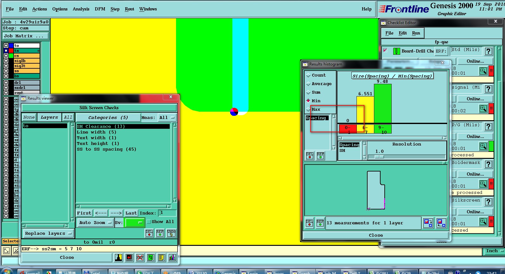Open the Job Matrix button
This screenshot has height=274, width=505.
(x=26, y=36)
